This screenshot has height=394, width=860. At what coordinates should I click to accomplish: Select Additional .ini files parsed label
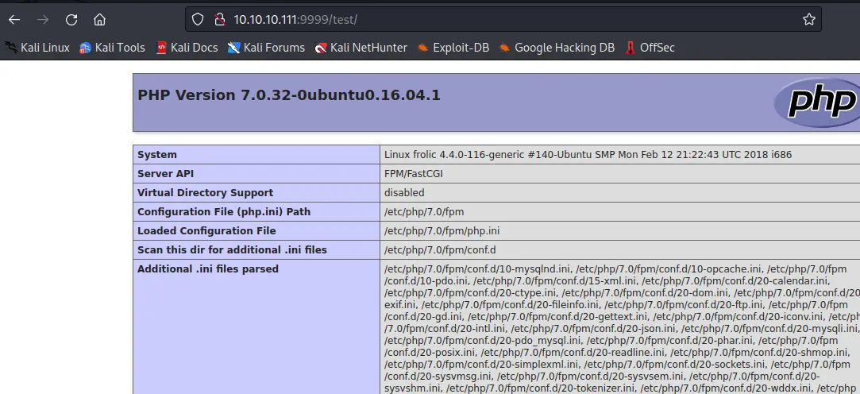(208, 268)
